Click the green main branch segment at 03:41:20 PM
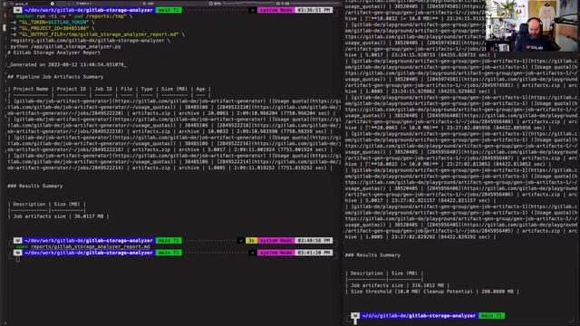The image size is (580, 326). pos(169,253)
